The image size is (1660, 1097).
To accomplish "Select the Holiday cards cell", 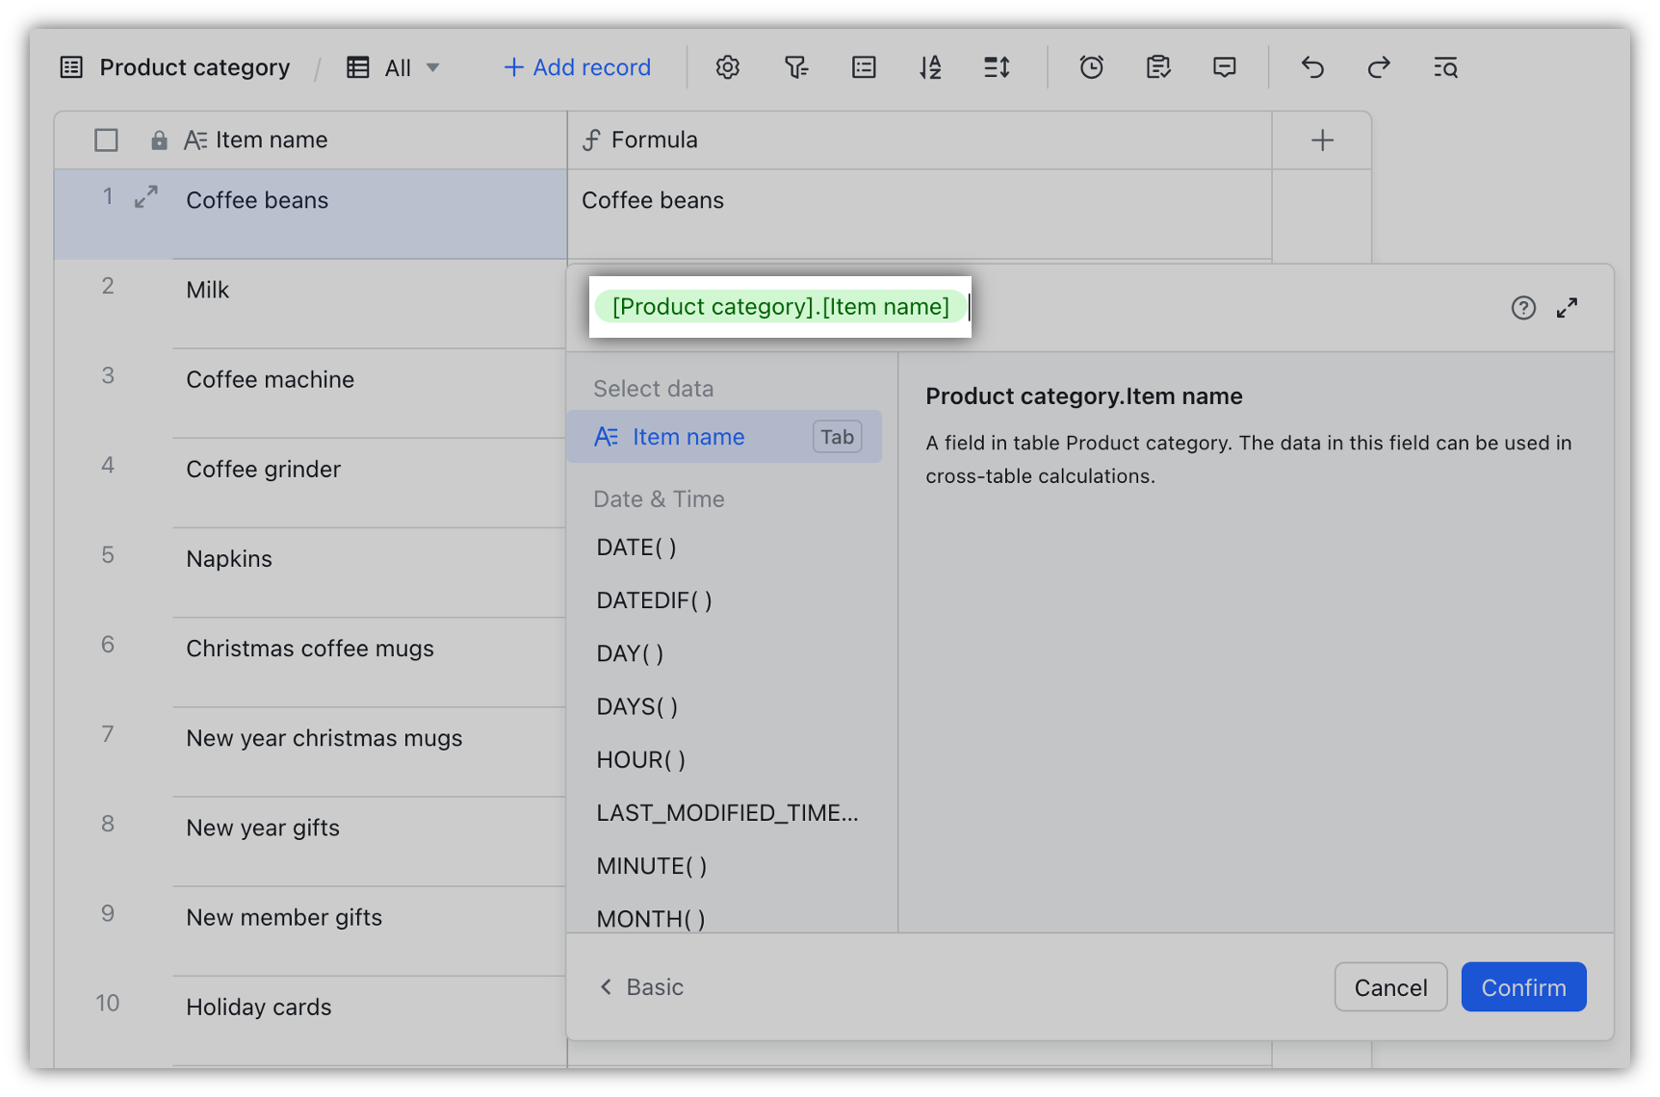I will (x=369, y=1021).
